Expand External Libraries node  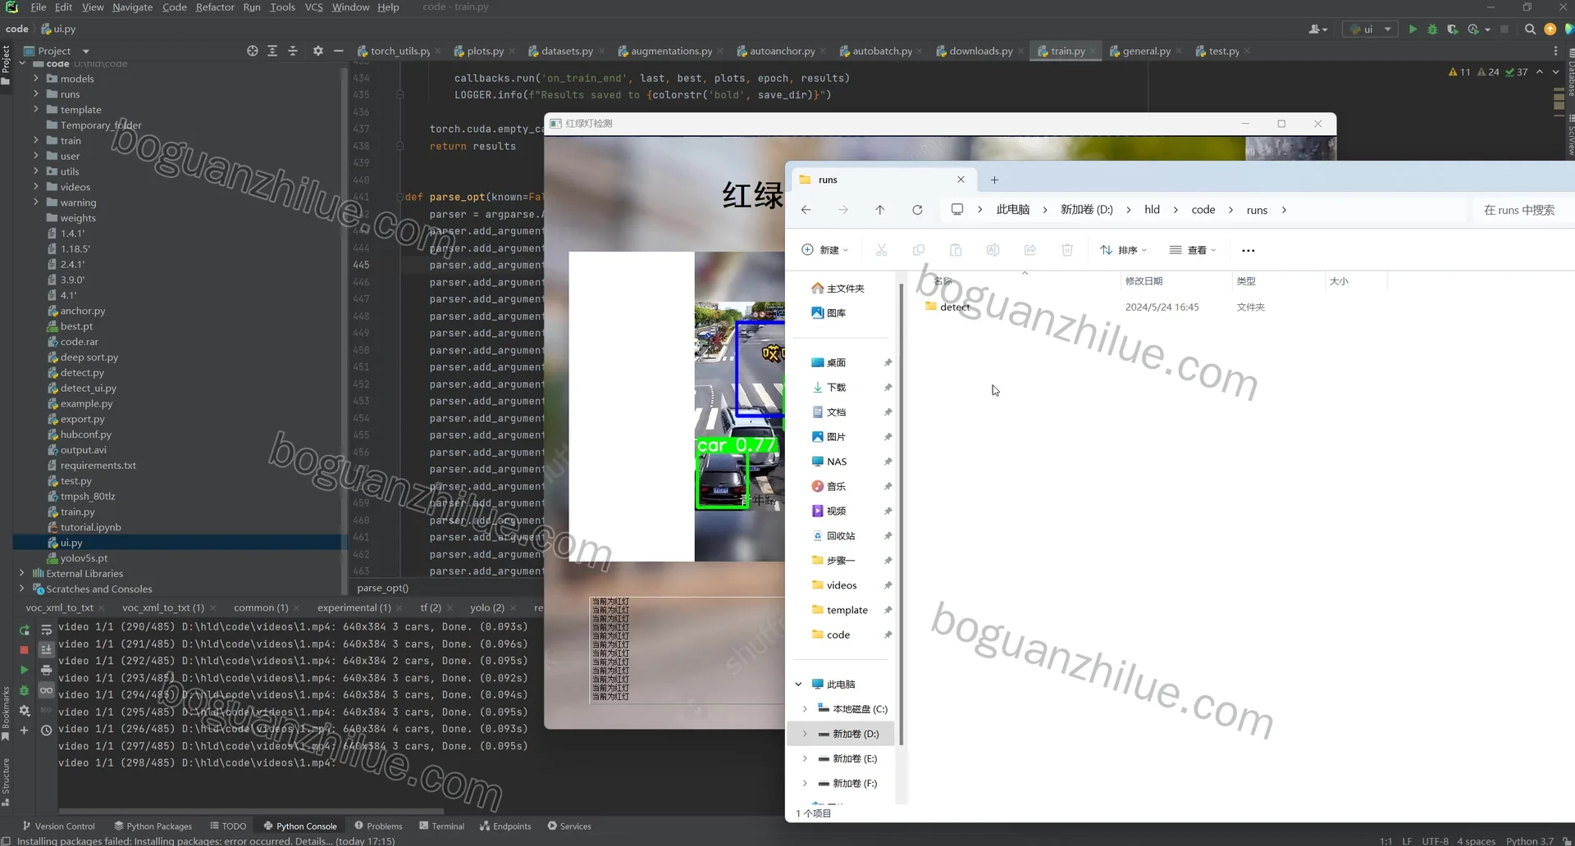(22, 573)
